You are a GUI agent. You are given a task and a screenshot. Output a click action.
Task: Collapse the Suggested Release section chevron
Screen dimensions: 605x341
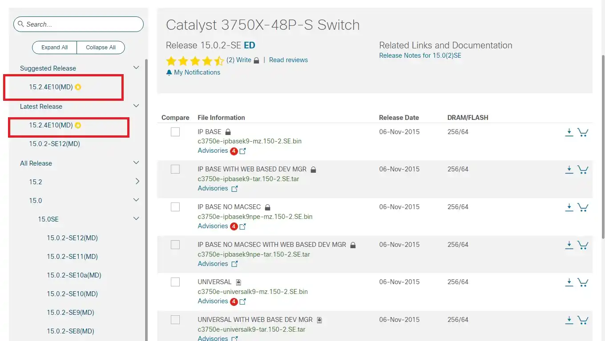[137, 68]
